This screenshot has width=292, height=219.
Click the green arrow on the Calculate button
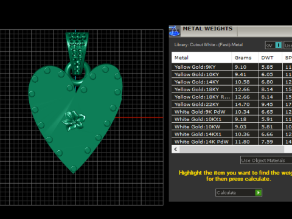pos(259,192)
